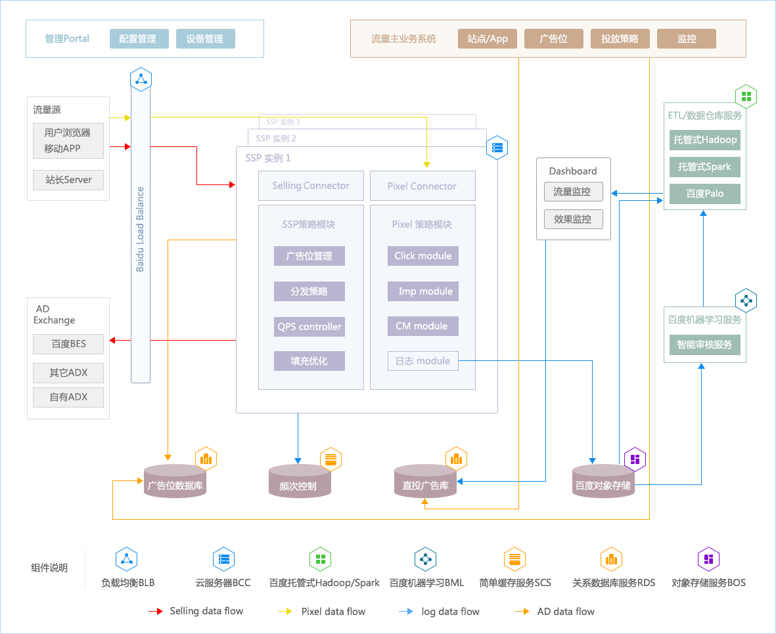Click the RDS icon above 广告位数据库
Screen dimensions: 776x634
(x=206, y=459)
